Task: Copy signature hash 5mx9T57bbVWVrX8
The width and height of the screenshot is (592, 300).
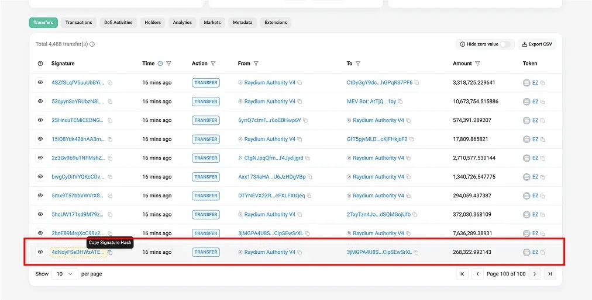Action: (110, 196)
